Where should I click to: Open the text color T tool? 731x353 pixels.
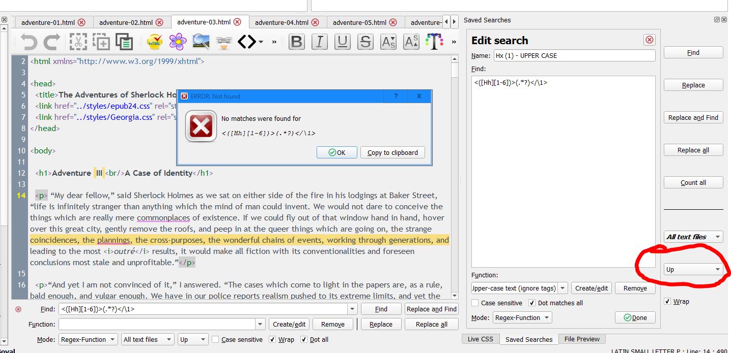(x=434, y=42)
